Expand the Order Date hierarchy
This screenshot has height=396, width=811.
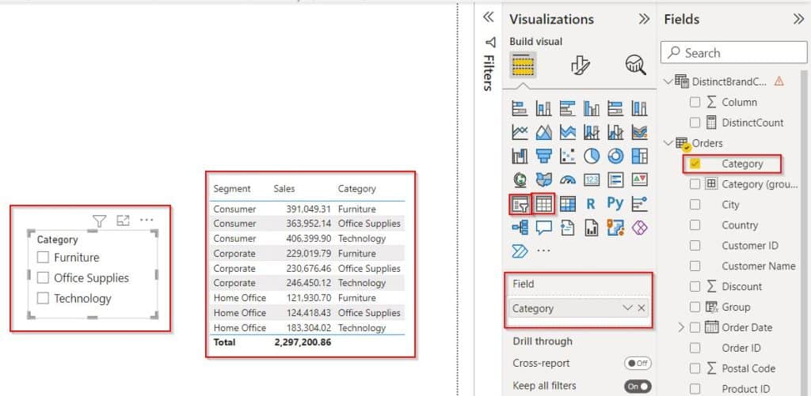pos(680,327)
